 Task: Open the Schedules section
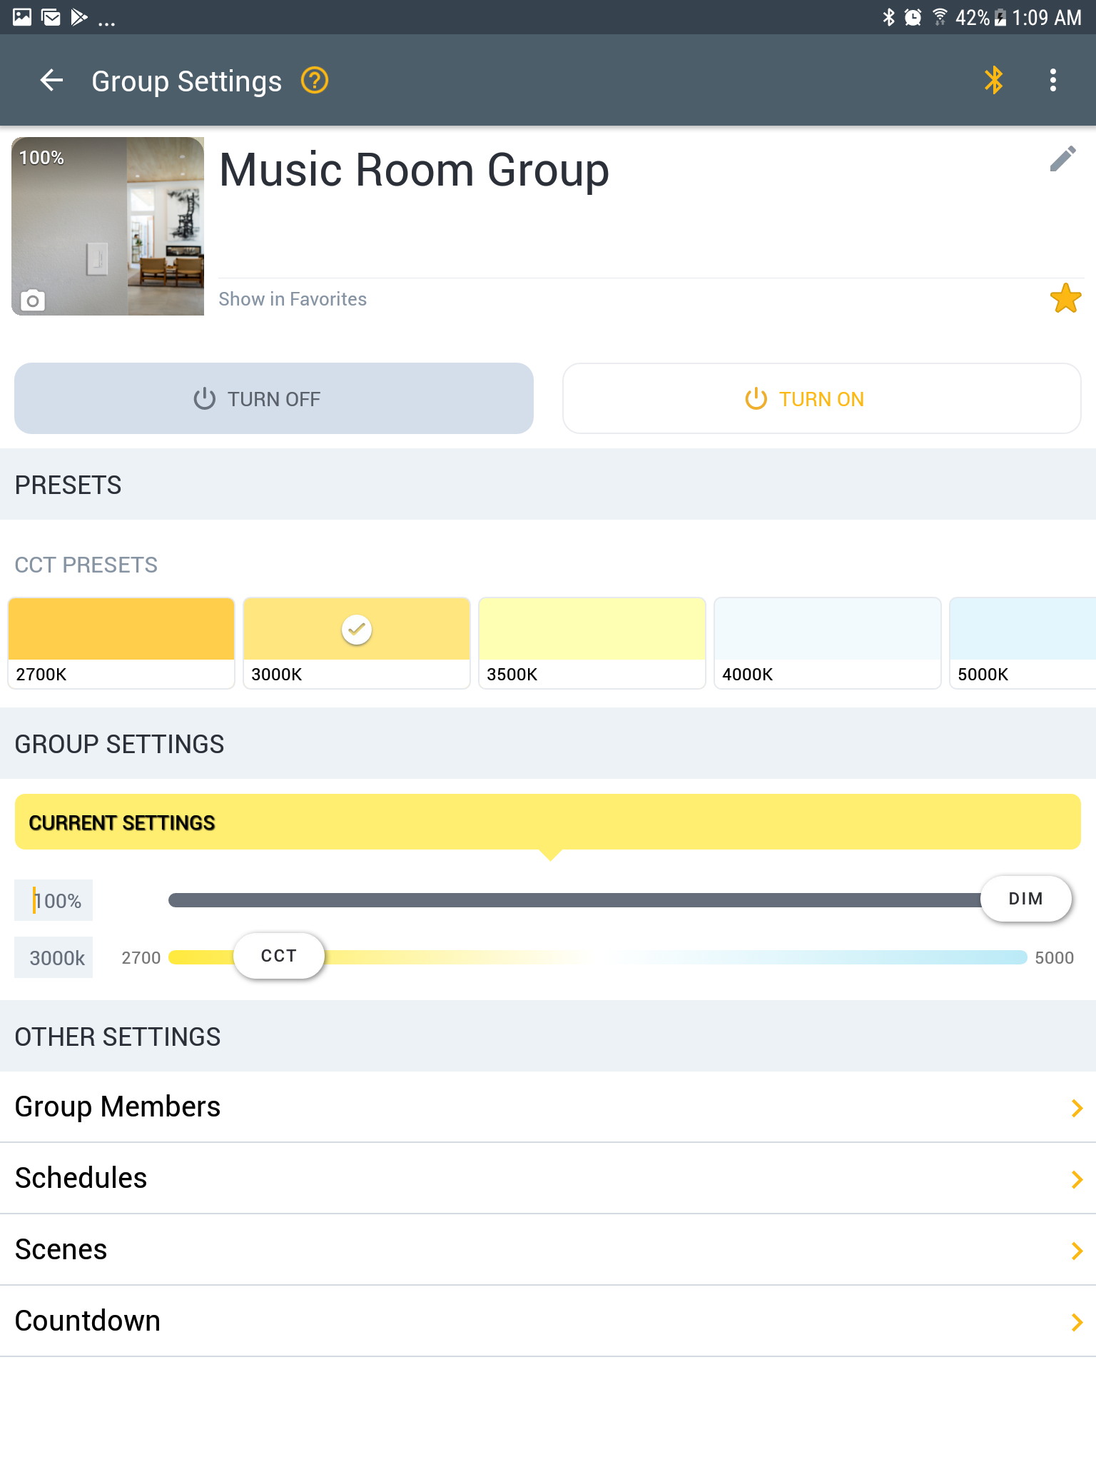tap(548, 1178)
